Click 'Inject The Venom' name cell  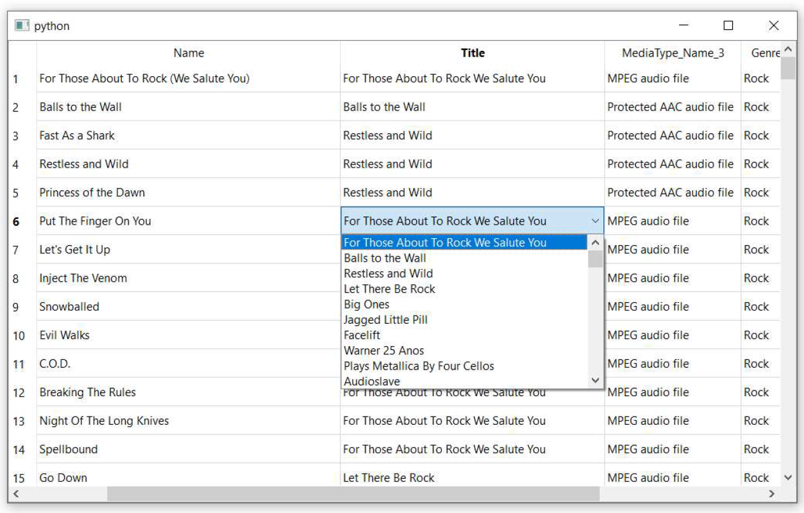(188, 278)
